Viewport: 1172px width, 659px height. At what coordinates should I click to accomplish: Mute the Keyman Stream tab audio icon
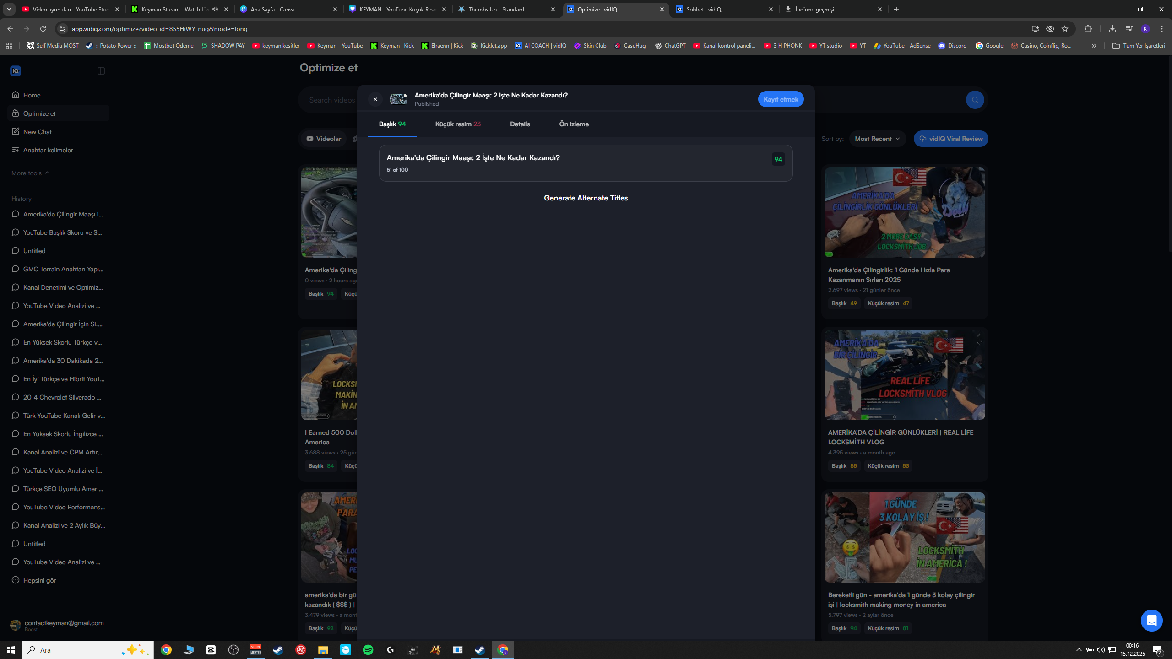[x=215, y=9]
